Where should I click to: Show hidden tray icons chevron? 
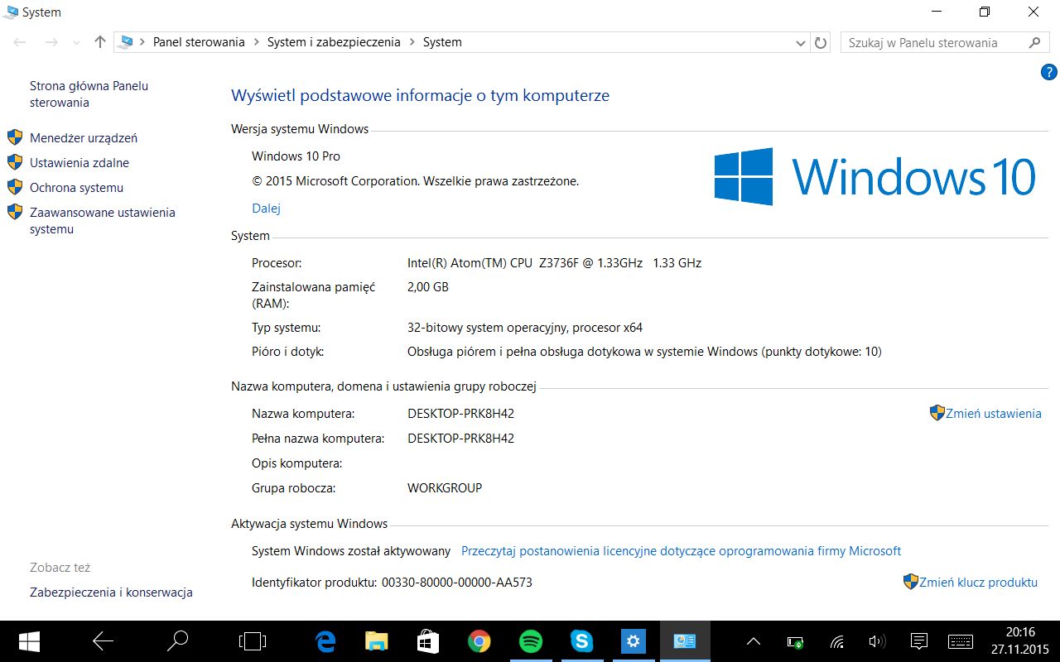[x=754, y=641]
